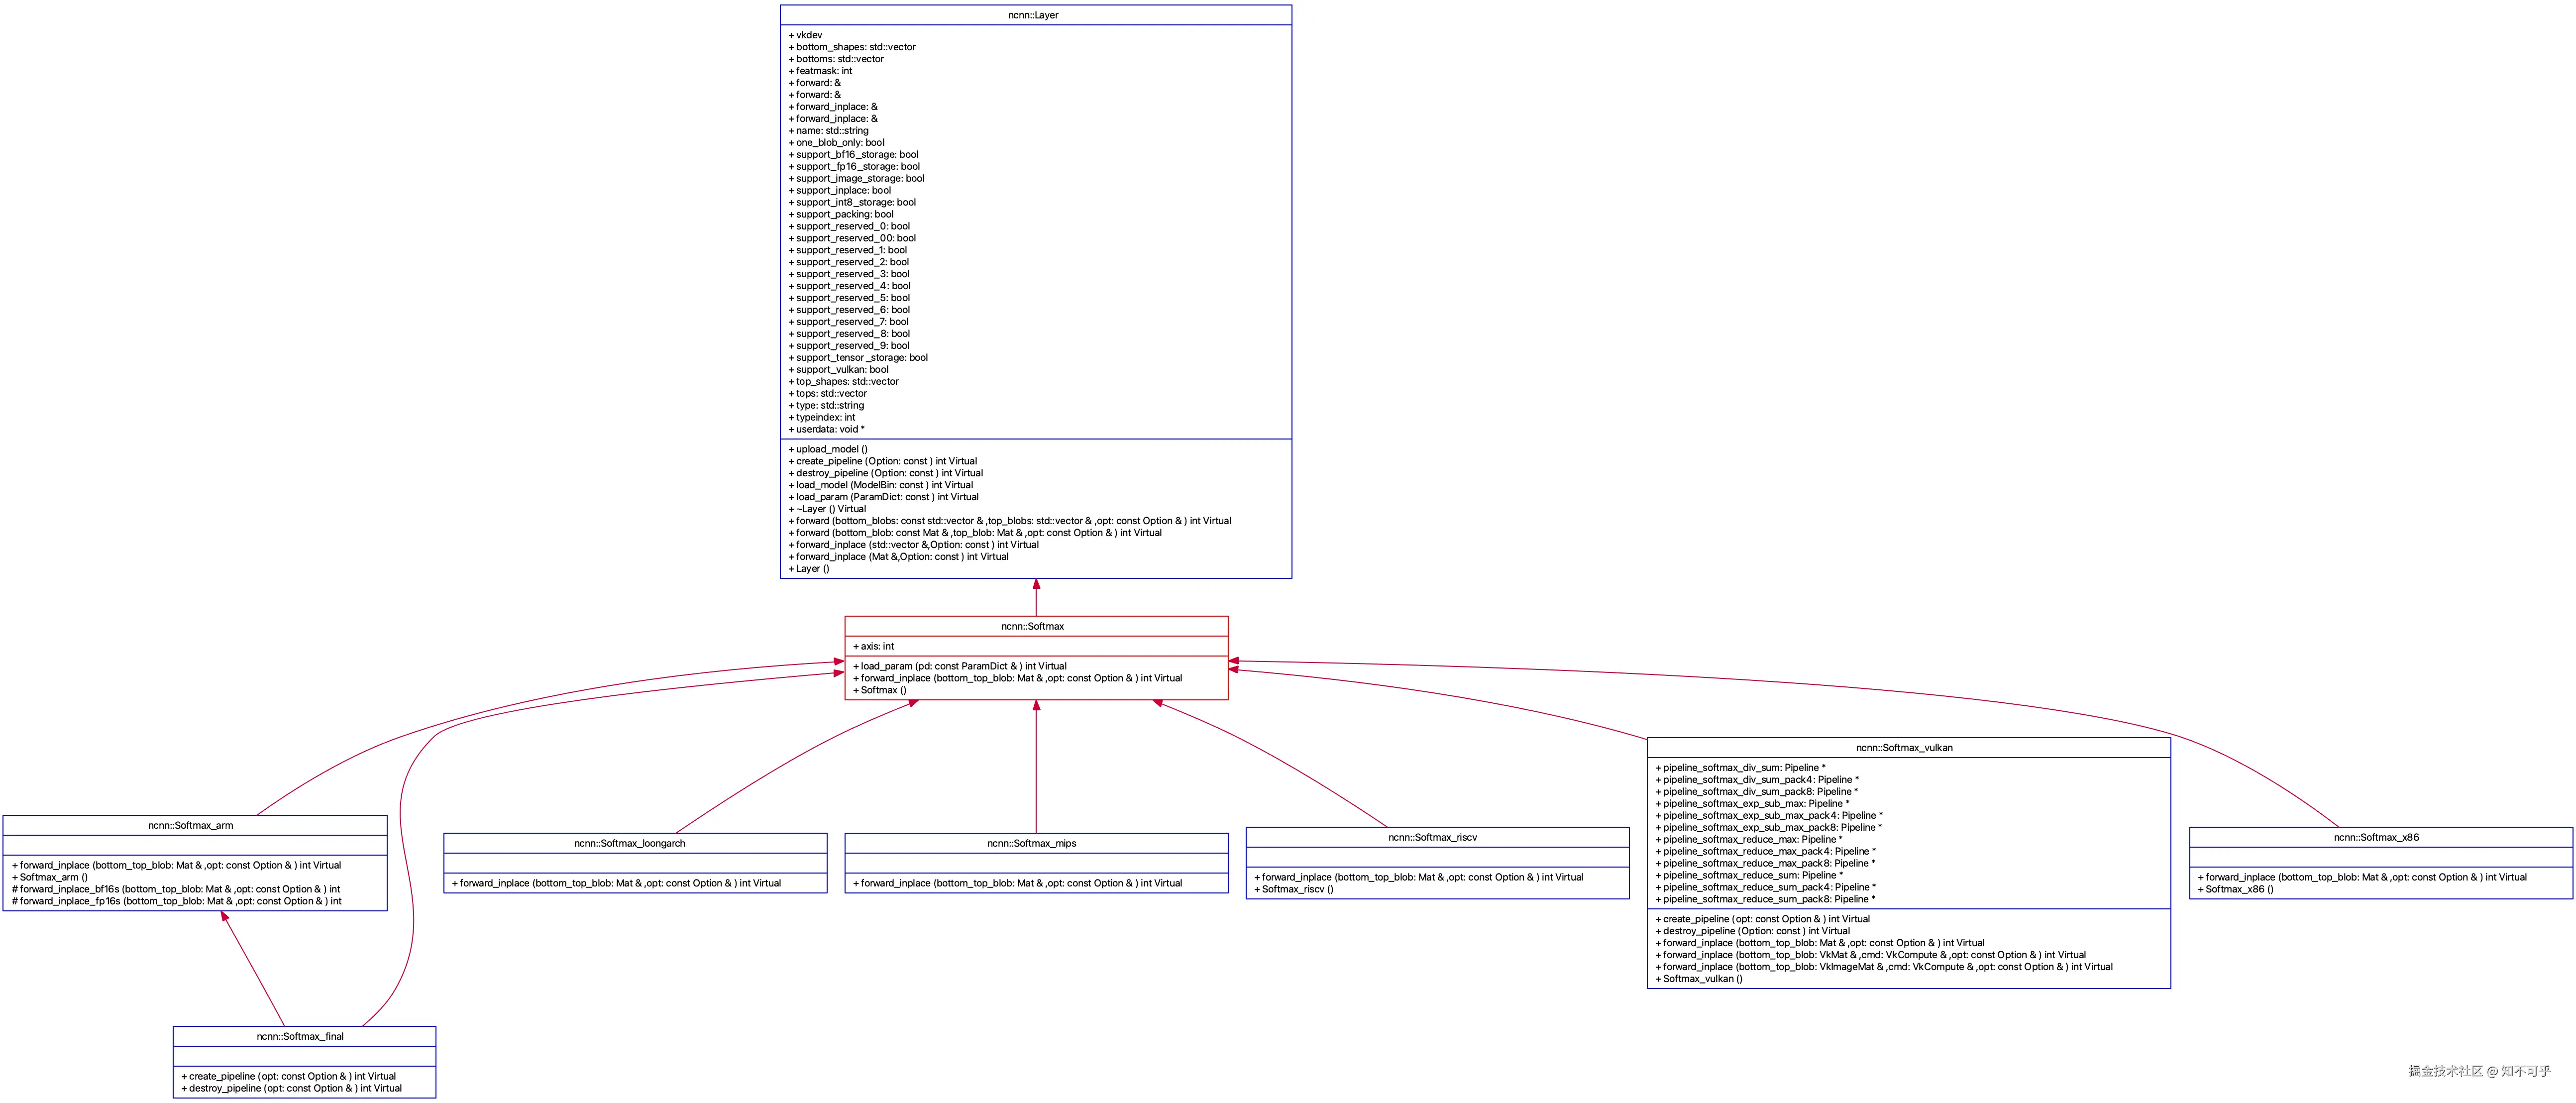2576x1103 pixels.
Task: Click 'top_shapes: std::vector' attribute
Action: pos(844,382)
